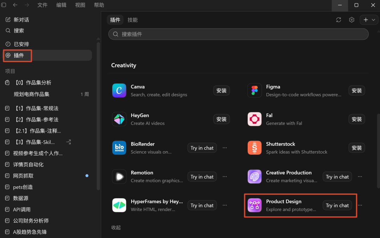Install the Figma plugin

(357, 91)
